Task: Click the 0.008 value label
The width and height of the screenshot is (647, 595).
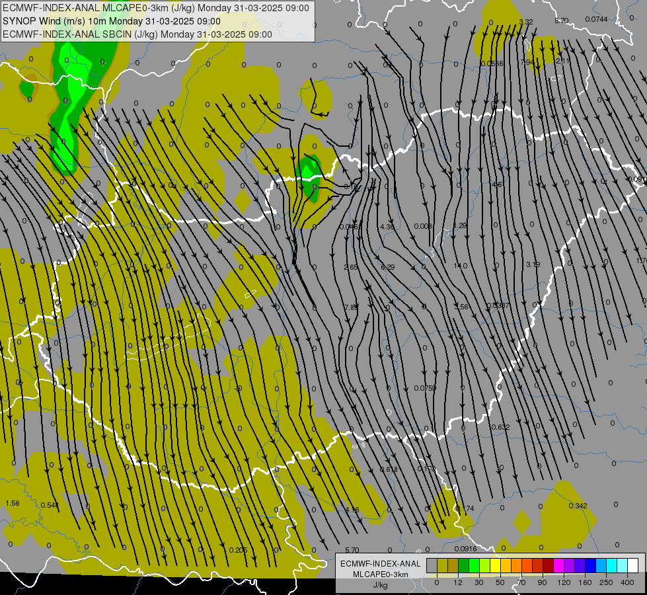Action: click(x=423, y=226)
